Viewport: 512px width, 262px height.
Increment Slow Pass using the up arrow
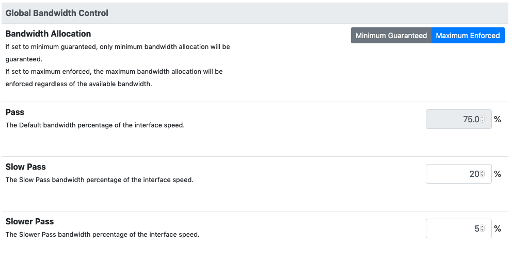(483, 172)
